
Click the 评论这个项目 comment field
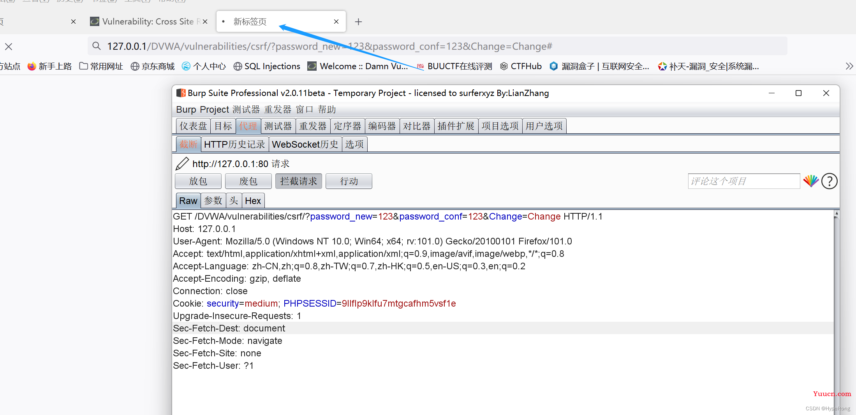click(744, 181)
